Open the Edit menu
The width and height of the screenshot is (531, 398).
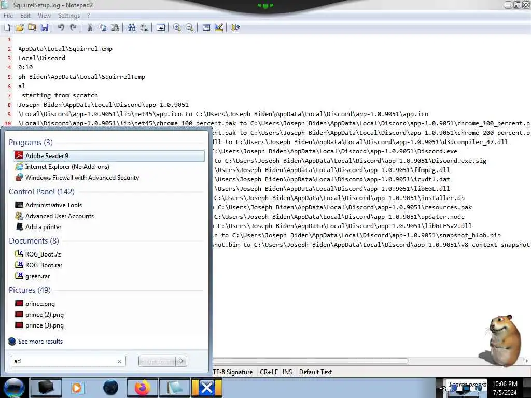coord(25,16)
